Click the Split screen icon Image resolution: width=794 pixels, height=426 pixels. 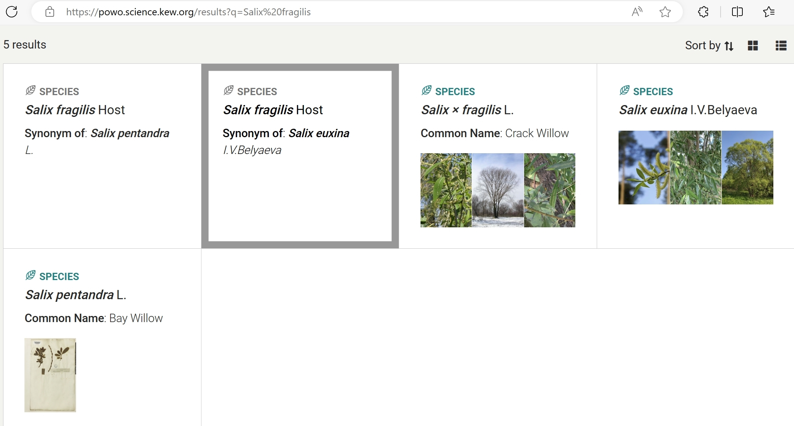click(737, 12)
